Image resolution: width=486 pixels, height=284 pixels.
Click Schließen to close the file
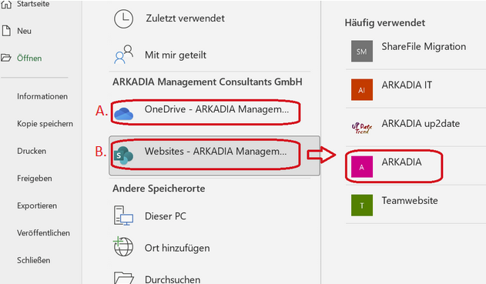[33, 260]
